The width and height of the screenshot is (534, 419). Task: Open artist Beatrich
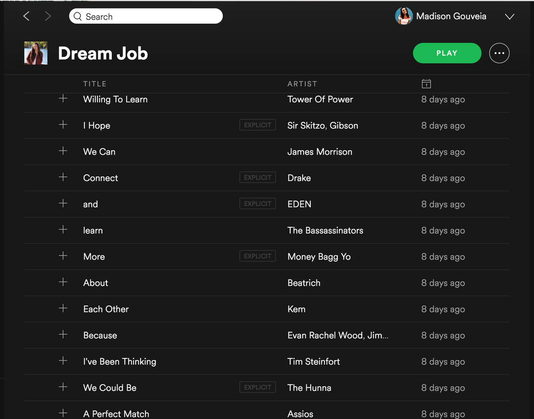304,283
